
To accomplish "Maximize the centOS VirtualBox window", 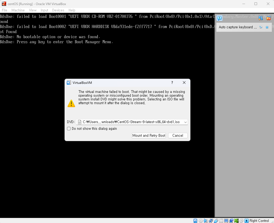I will click(256, 4).
